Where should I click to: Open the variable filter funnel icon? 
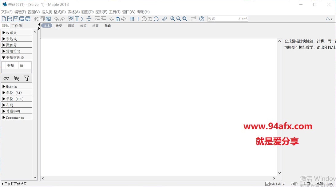tap(26, 78)
